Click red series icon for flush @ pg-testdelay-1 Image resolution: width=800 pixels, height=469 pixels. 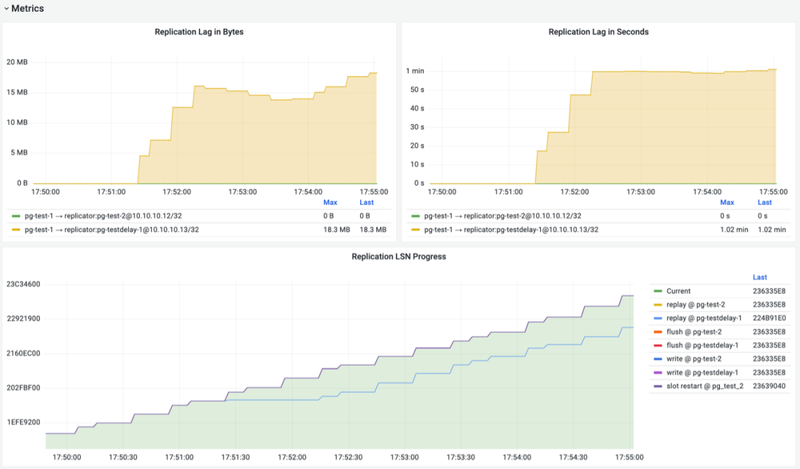(657, 345)
